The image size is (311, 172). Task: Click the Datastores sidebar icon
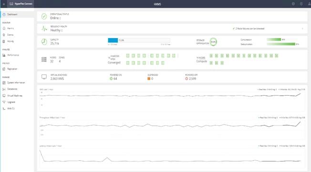[x=4, y=89]
